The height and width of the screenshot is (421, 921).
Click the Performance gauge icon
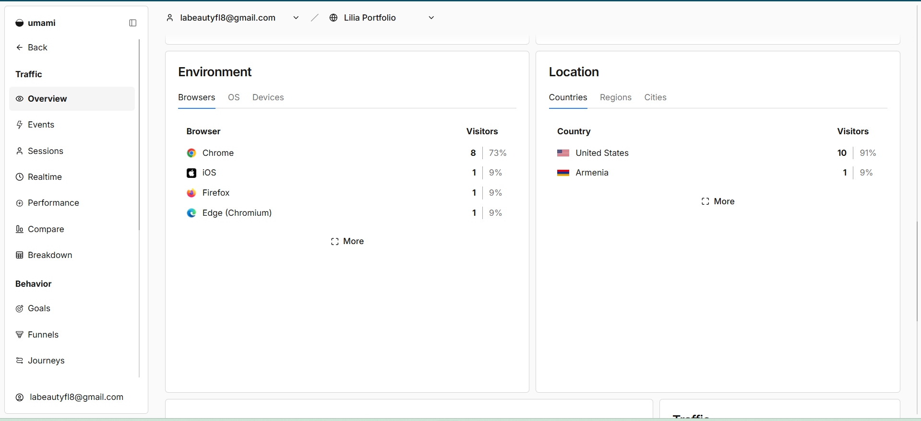(19, 203)
